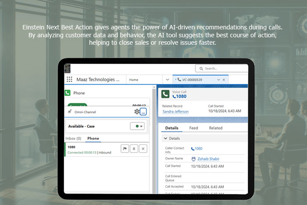
Task: Minimize the Omni-Channel utility panel
Action: coord(143,111)
